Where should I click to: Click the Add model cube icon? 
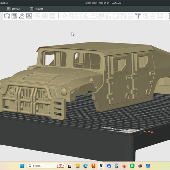point(7,16)
